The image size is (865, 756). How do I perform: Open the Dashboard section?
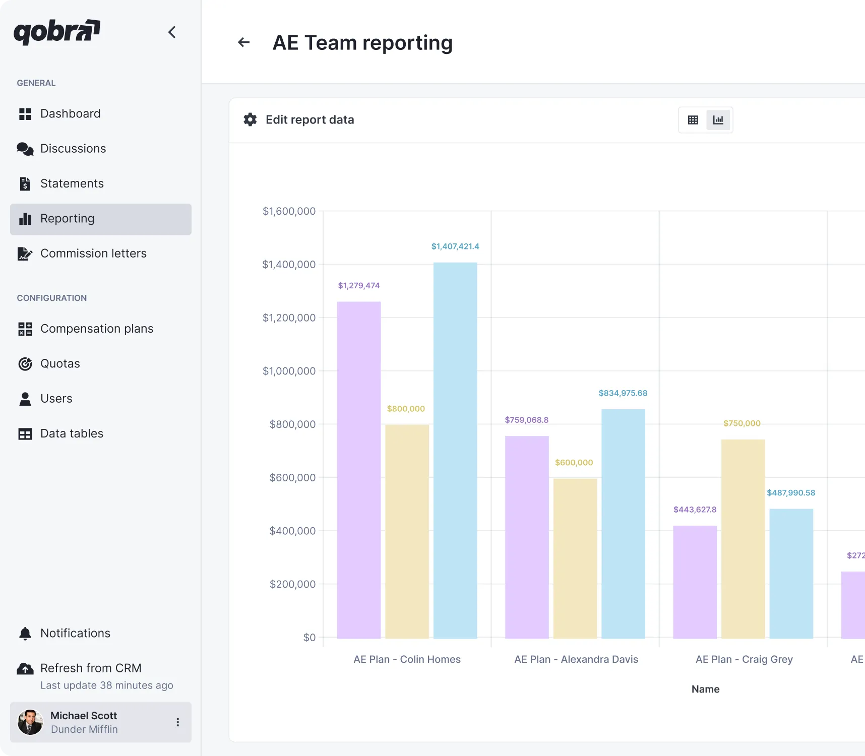[x=70, y=113]
